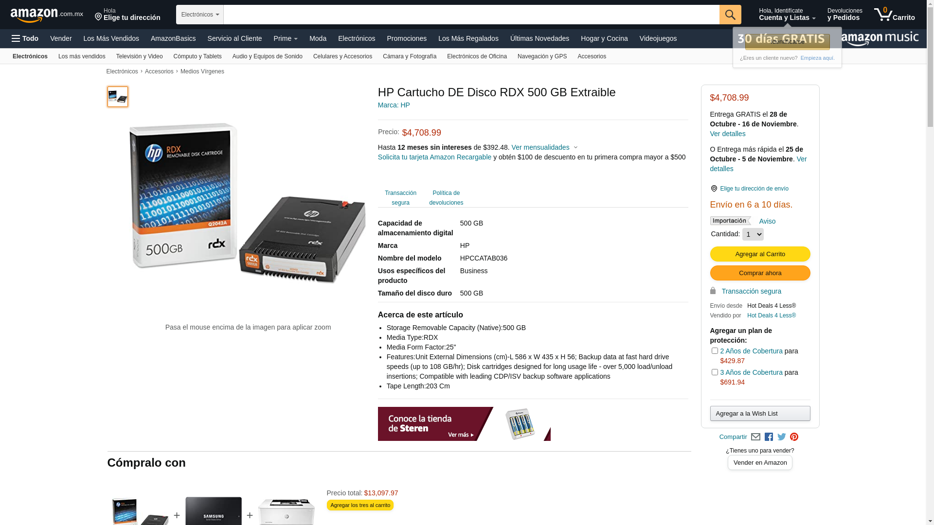Click the Comprar ahora button
934x525 pixels.
(760, 273)
